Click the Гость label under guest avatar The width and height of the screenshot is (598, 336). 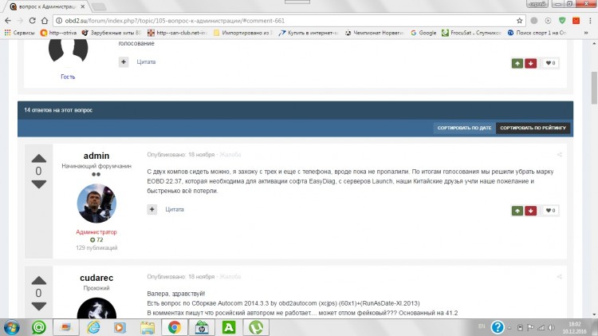click(68, 77)
